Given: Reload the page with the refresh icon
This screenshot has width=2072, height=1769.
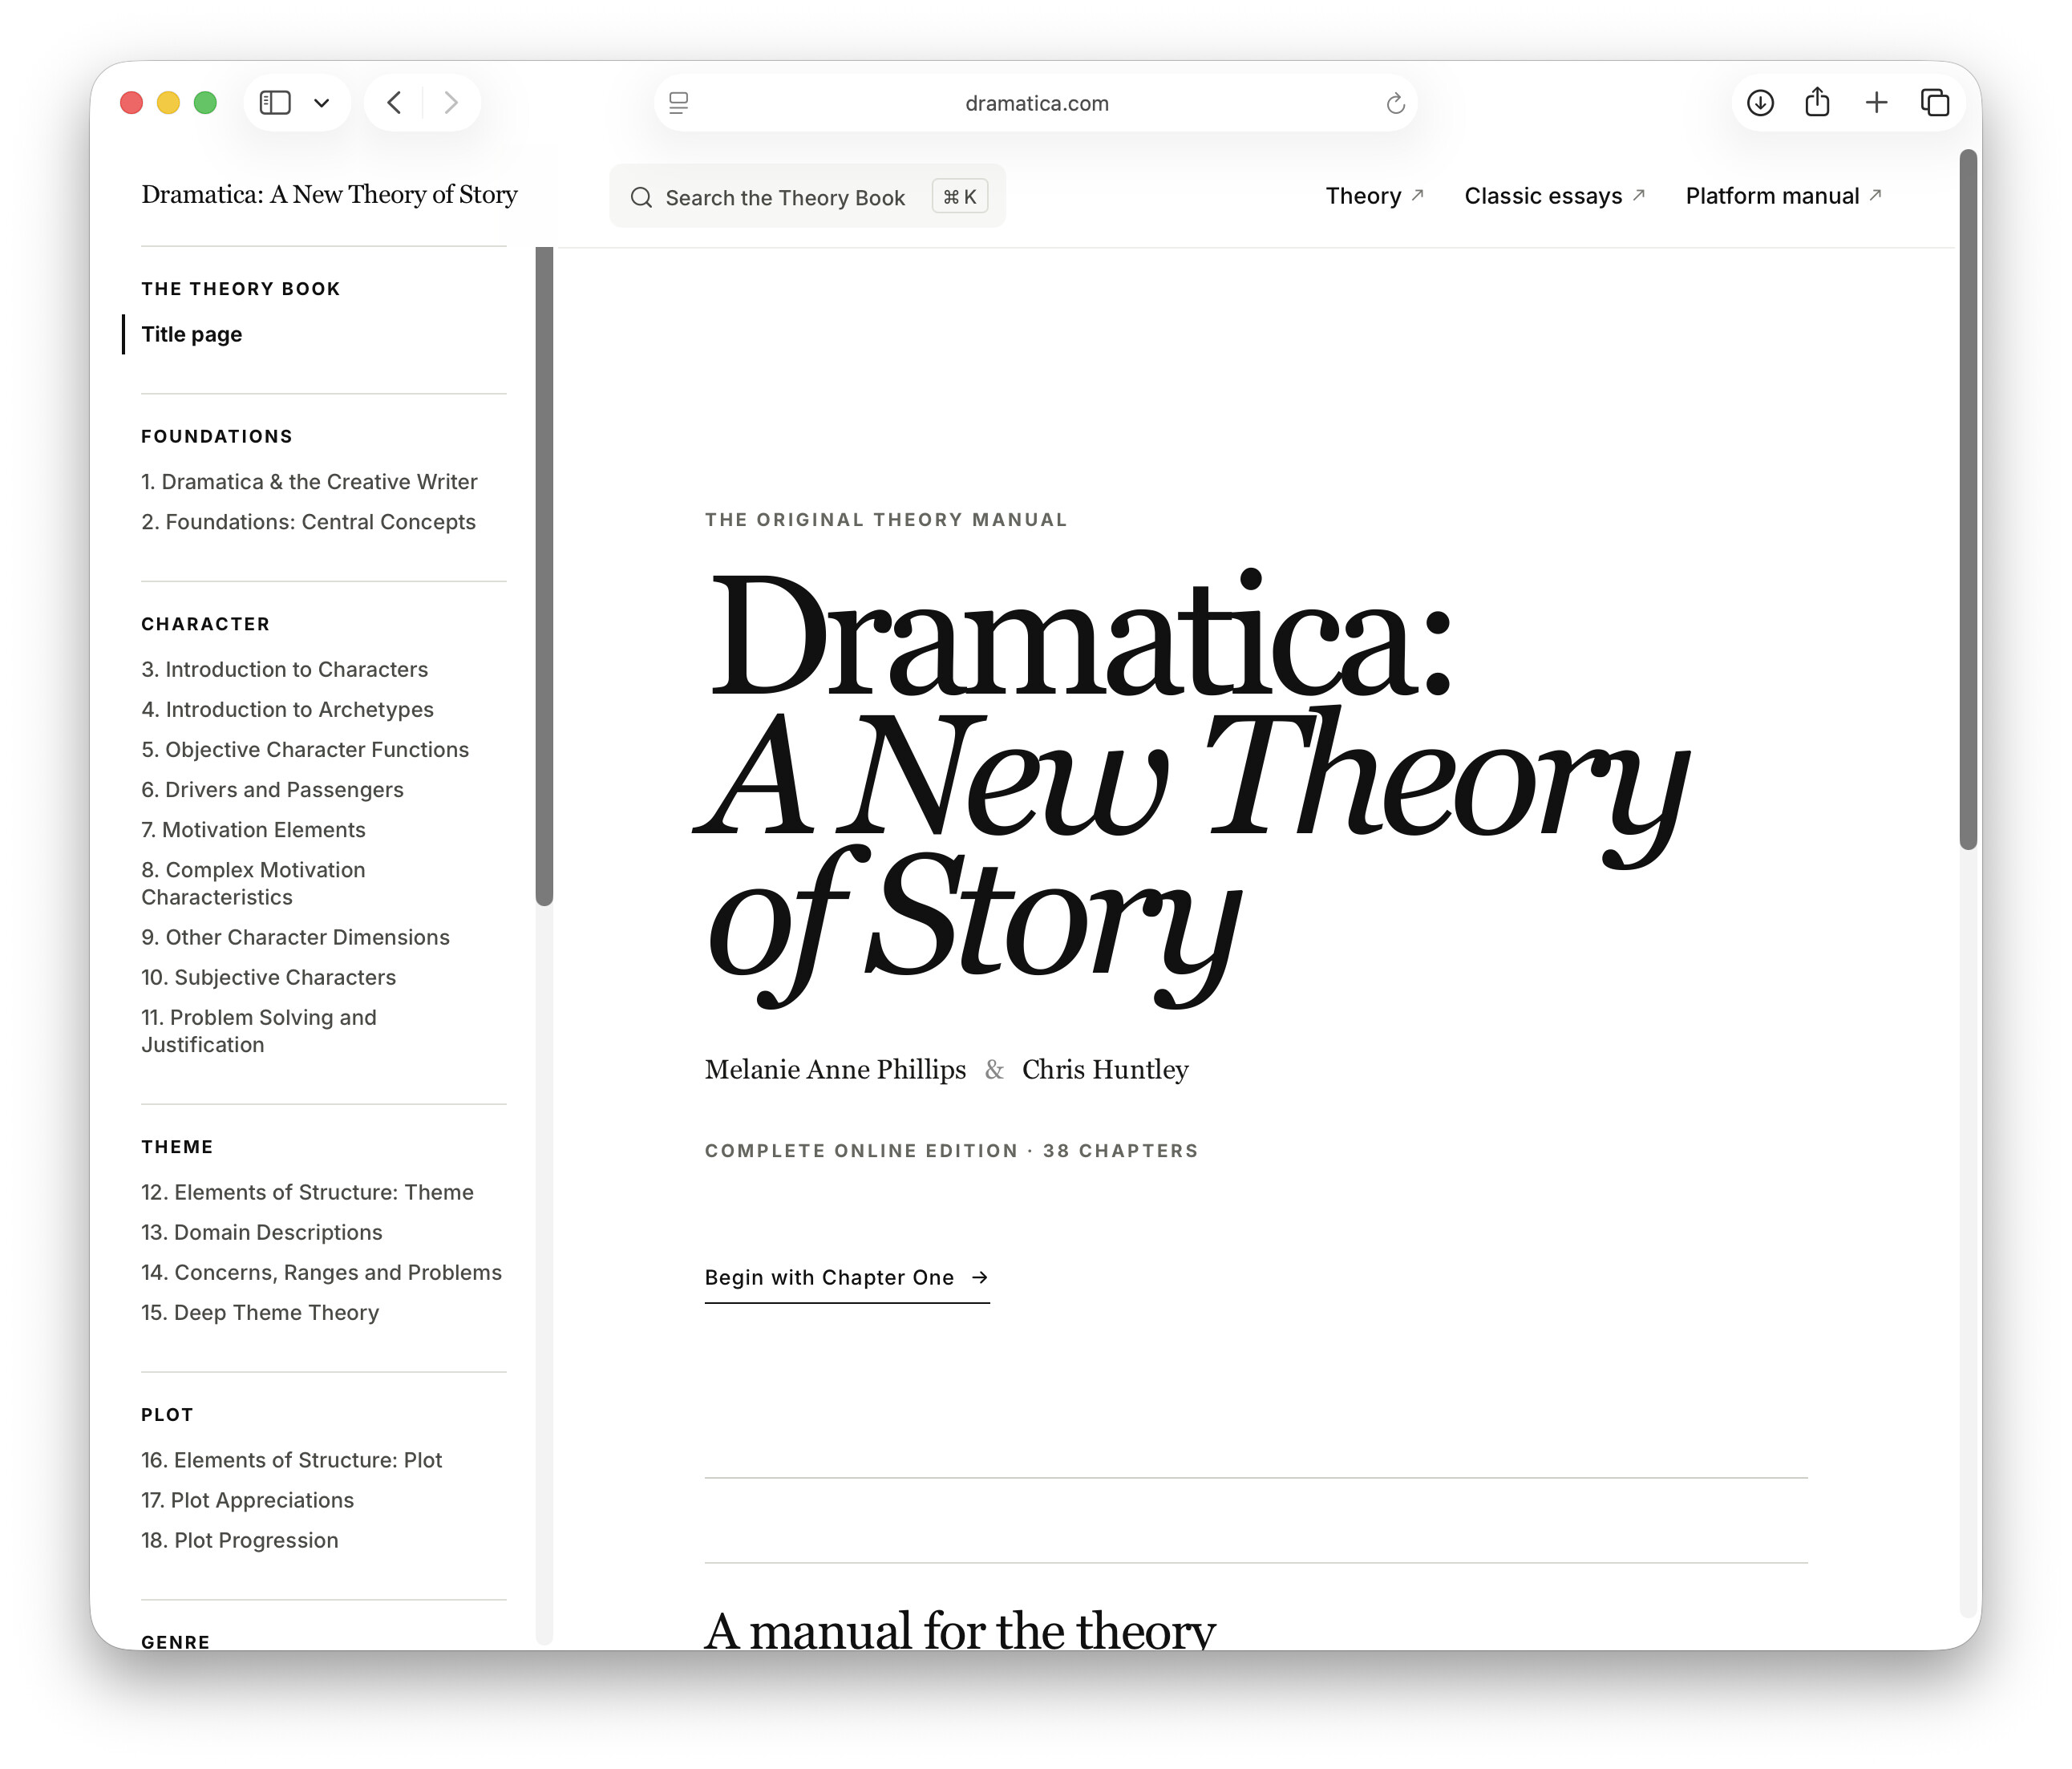Looking at the screenshot, I should 1395,103.
